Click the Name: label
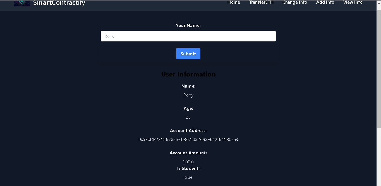This screenshot has width=381, height=186. tap(188, 86)
